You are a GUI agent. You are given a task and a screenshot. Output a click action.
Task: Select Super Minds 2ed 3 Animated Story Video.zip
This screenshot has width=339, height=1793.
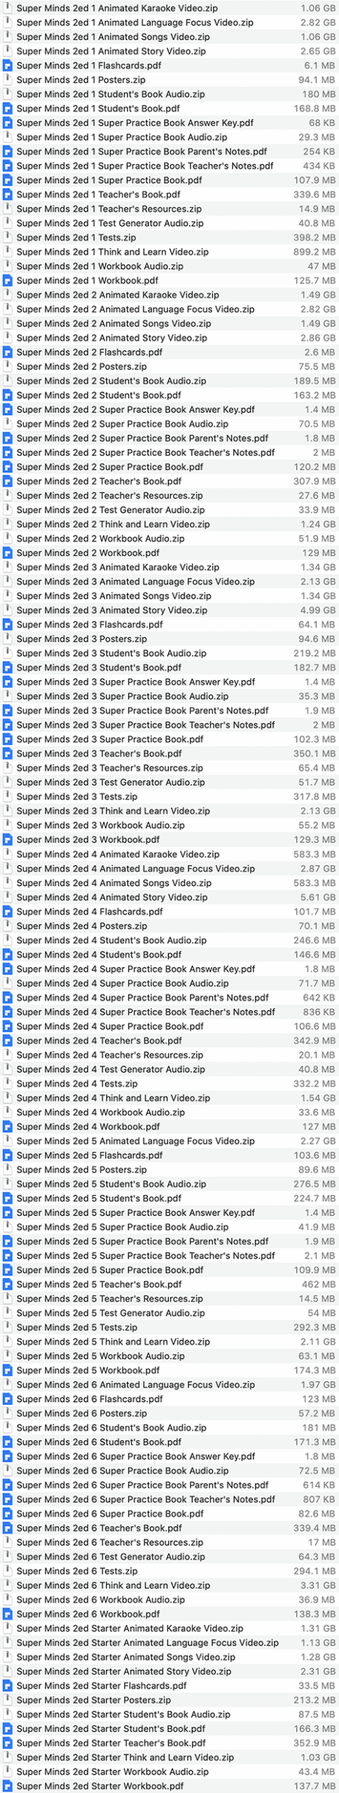169,610
